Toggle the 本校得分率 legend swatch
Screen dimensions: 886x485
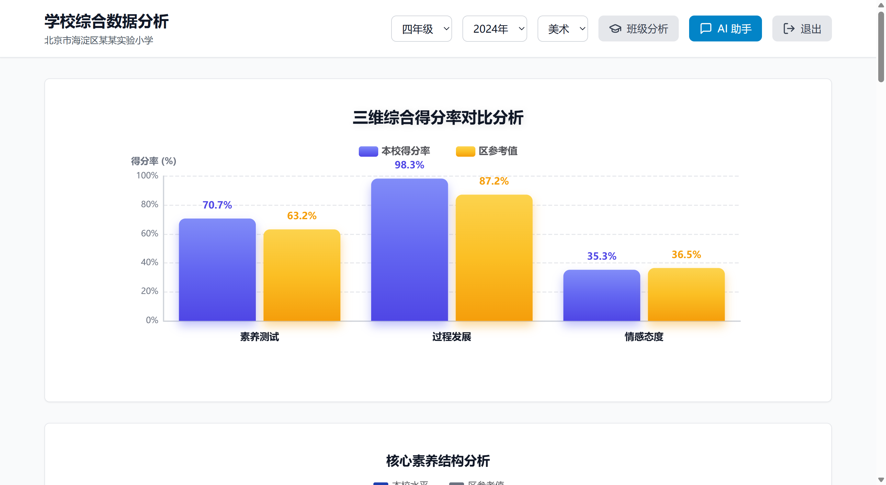[369, 151]
